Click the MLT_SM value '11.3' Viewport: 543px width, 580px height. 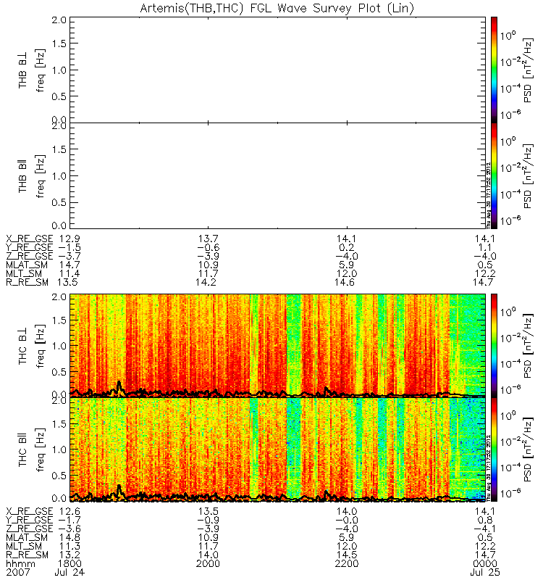pos(70,546)
